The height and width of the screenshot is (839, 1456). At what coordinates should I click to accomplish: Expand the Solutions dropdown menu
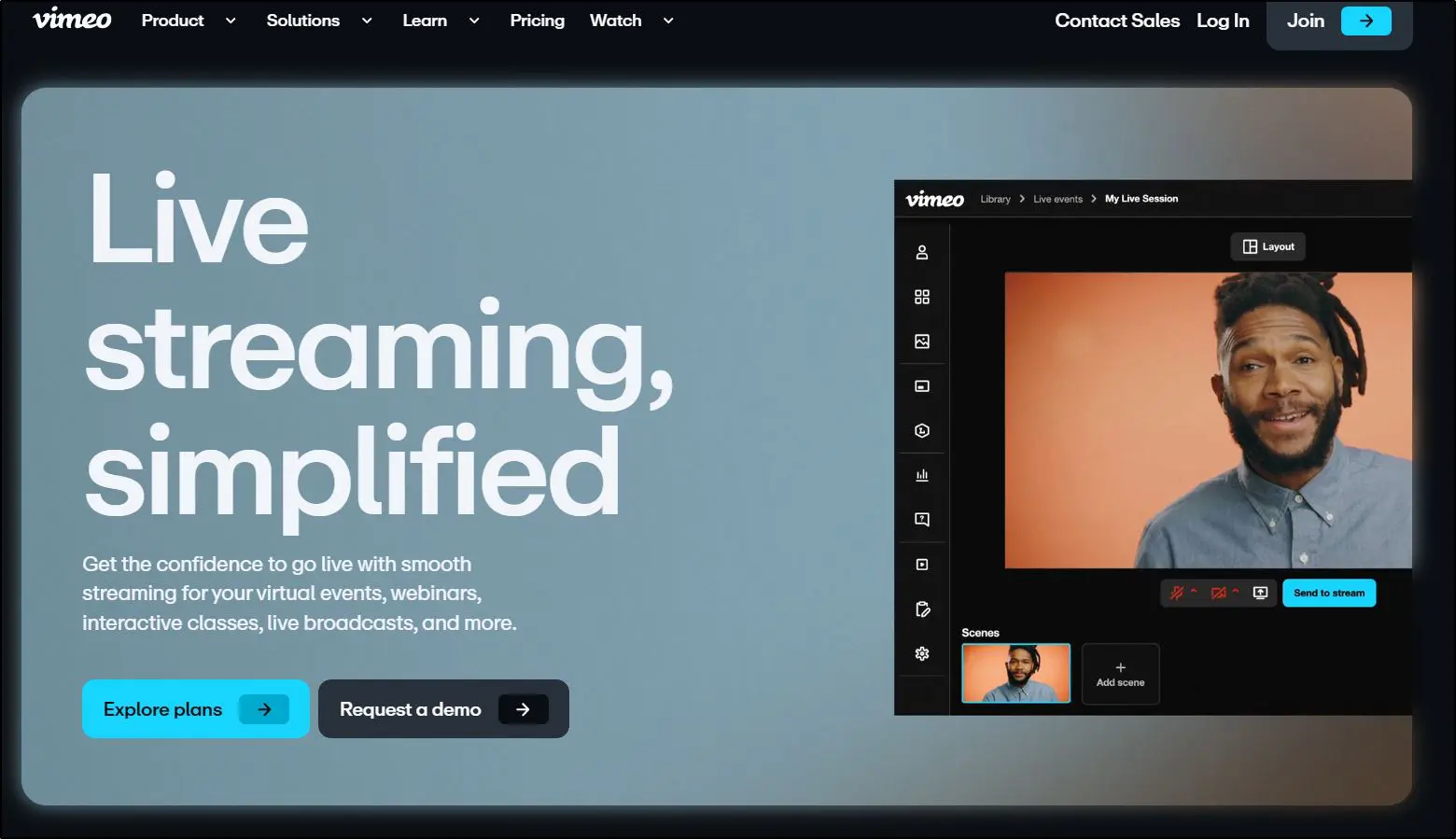pyautogui.click(x=318, y=21)
